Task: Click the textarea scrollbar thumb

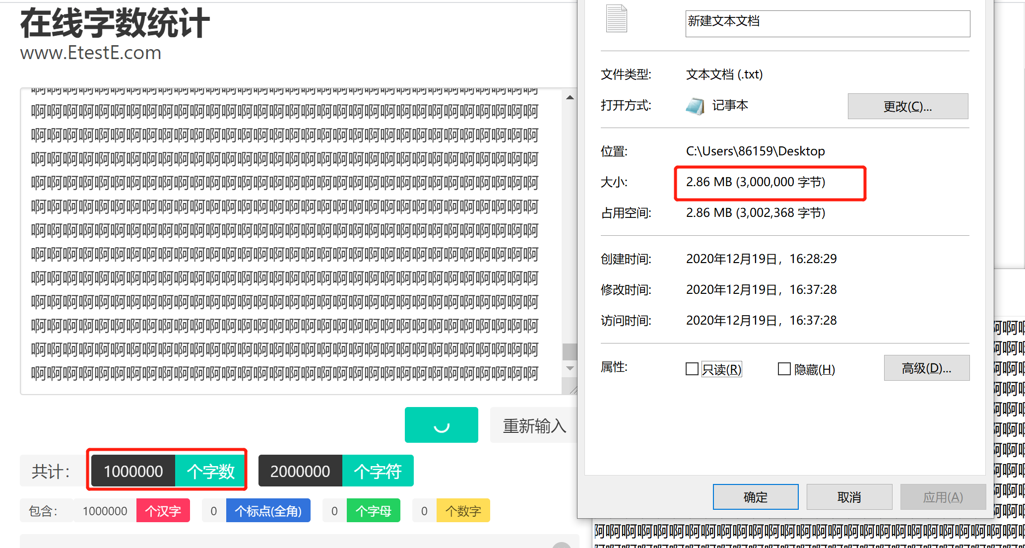Action: pos(570,351)
